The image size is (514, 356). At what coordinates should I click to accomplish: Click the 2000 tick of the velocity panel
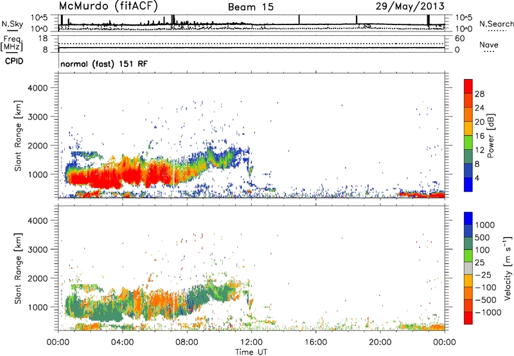pos(37,278)
